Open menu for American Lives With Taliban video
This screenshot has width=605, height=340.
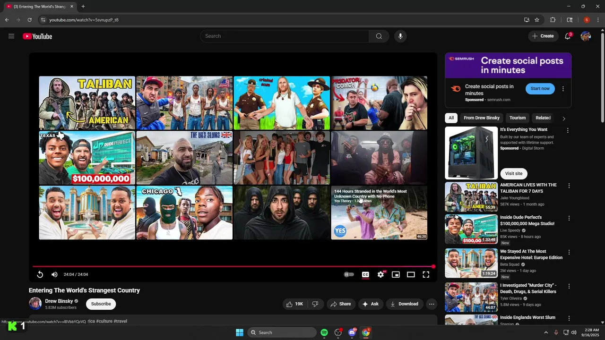coord(569,186)
